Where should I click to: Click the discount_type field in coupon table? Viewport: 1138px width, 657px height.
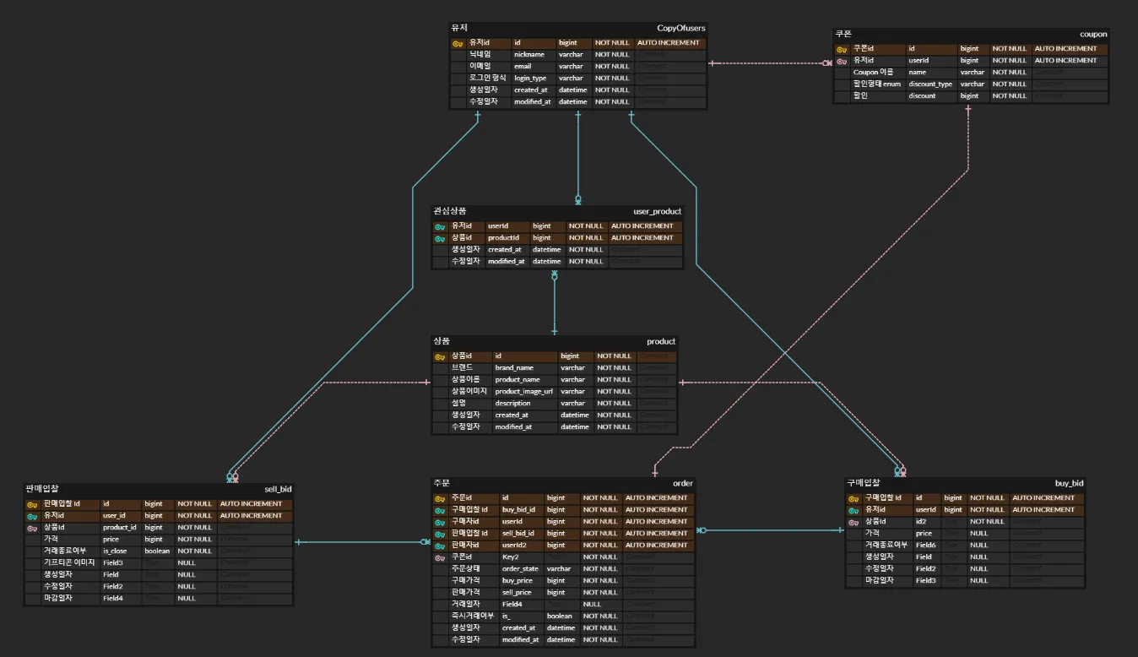929,84
